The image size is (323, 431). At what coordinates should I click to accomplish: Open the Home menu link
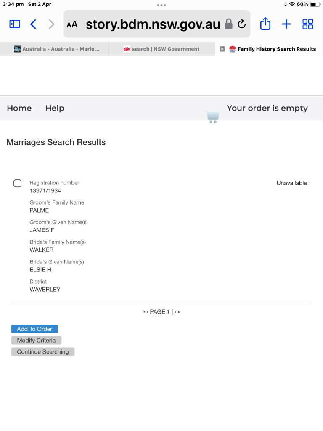coord(19,108)
